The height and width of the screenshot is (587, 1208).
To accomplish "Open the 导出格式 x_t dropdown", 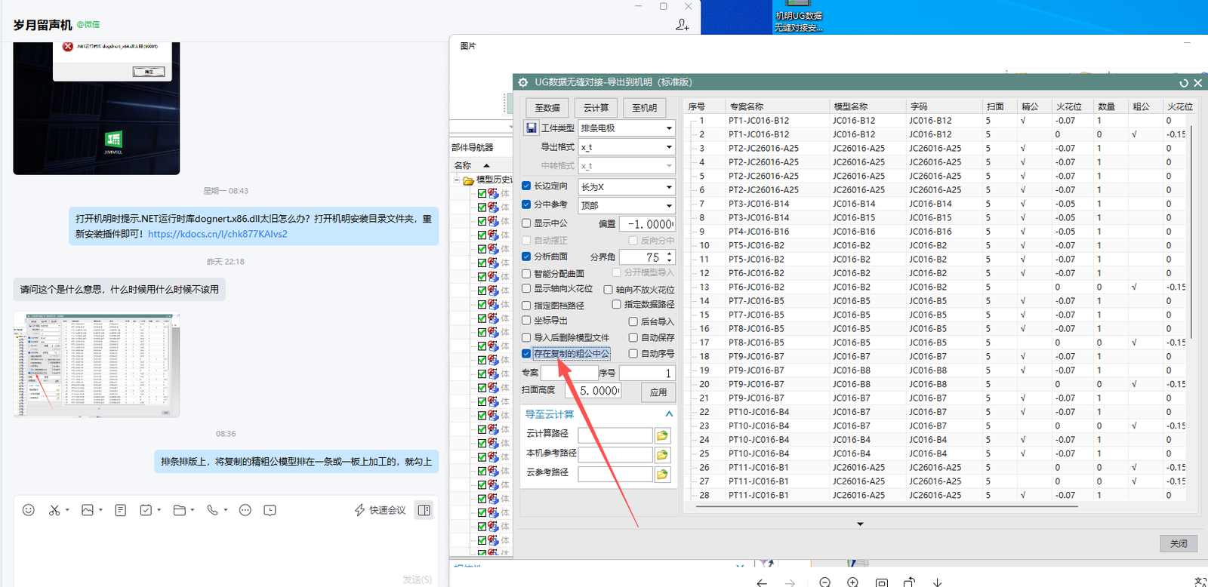I will pos(626,147).
